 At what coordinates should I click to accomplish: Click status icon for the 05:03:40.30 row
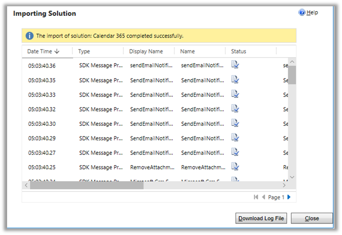point(235,123)
